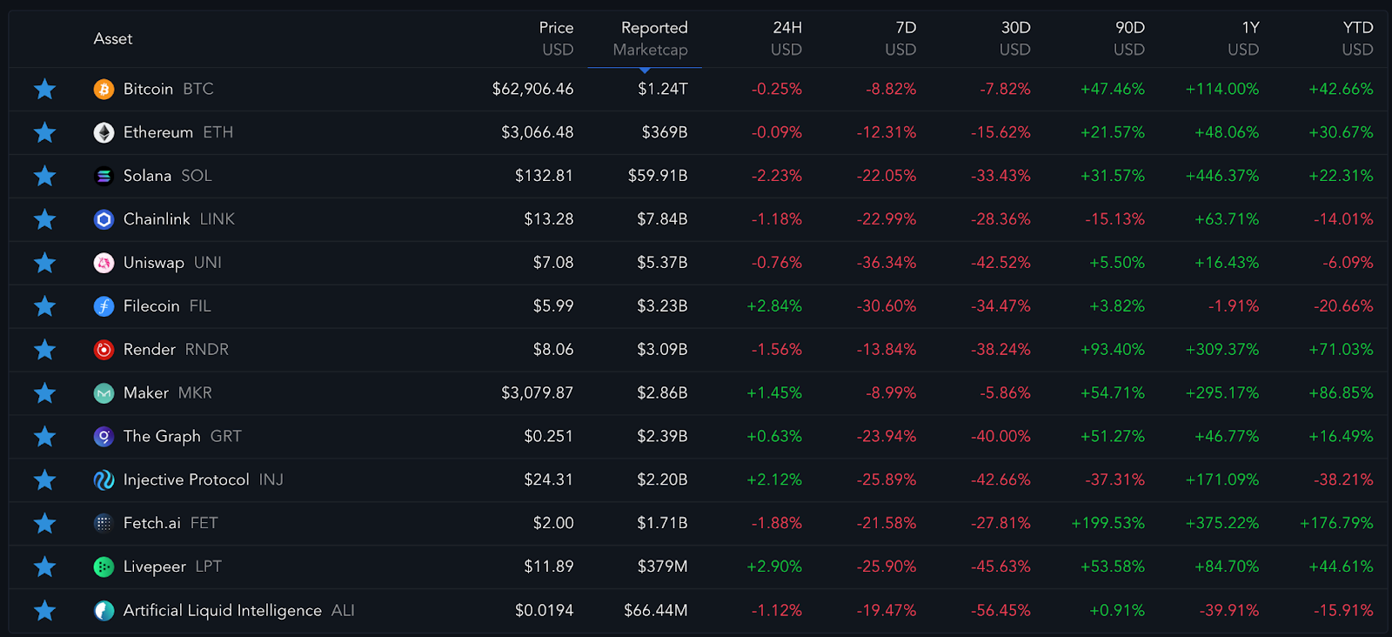Toggle Artificial Liquid Intelligence star
This screenshot has width=1392, height=637.
click(x=44, y=610)
